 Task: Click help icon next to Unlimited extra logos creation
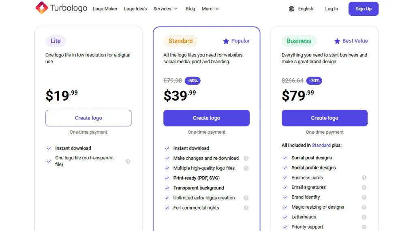(246, 198)
